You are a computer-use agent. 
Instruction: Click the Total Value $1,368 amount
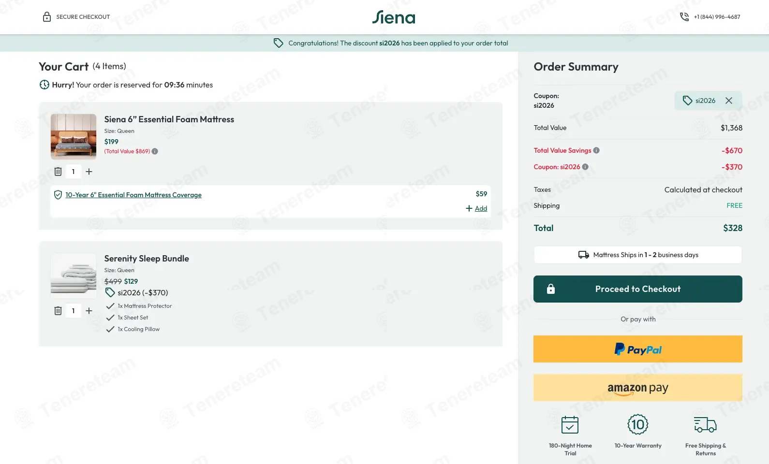point(731,128)
